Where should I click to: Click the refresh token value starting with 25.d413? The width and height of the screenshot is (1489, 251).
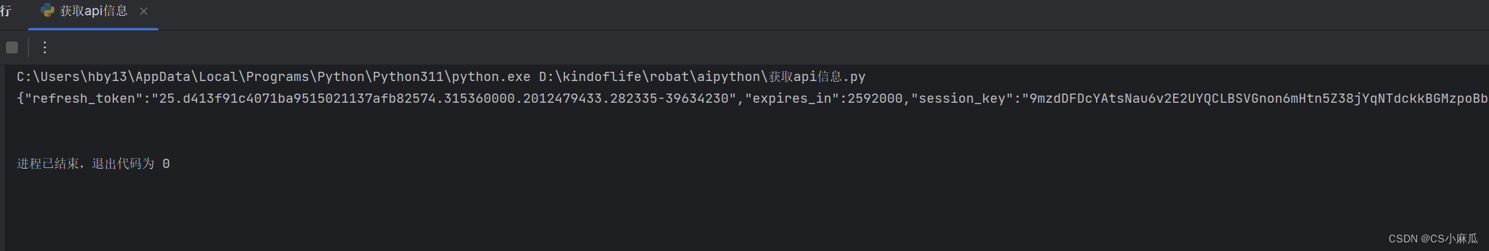tap(444, 99)
